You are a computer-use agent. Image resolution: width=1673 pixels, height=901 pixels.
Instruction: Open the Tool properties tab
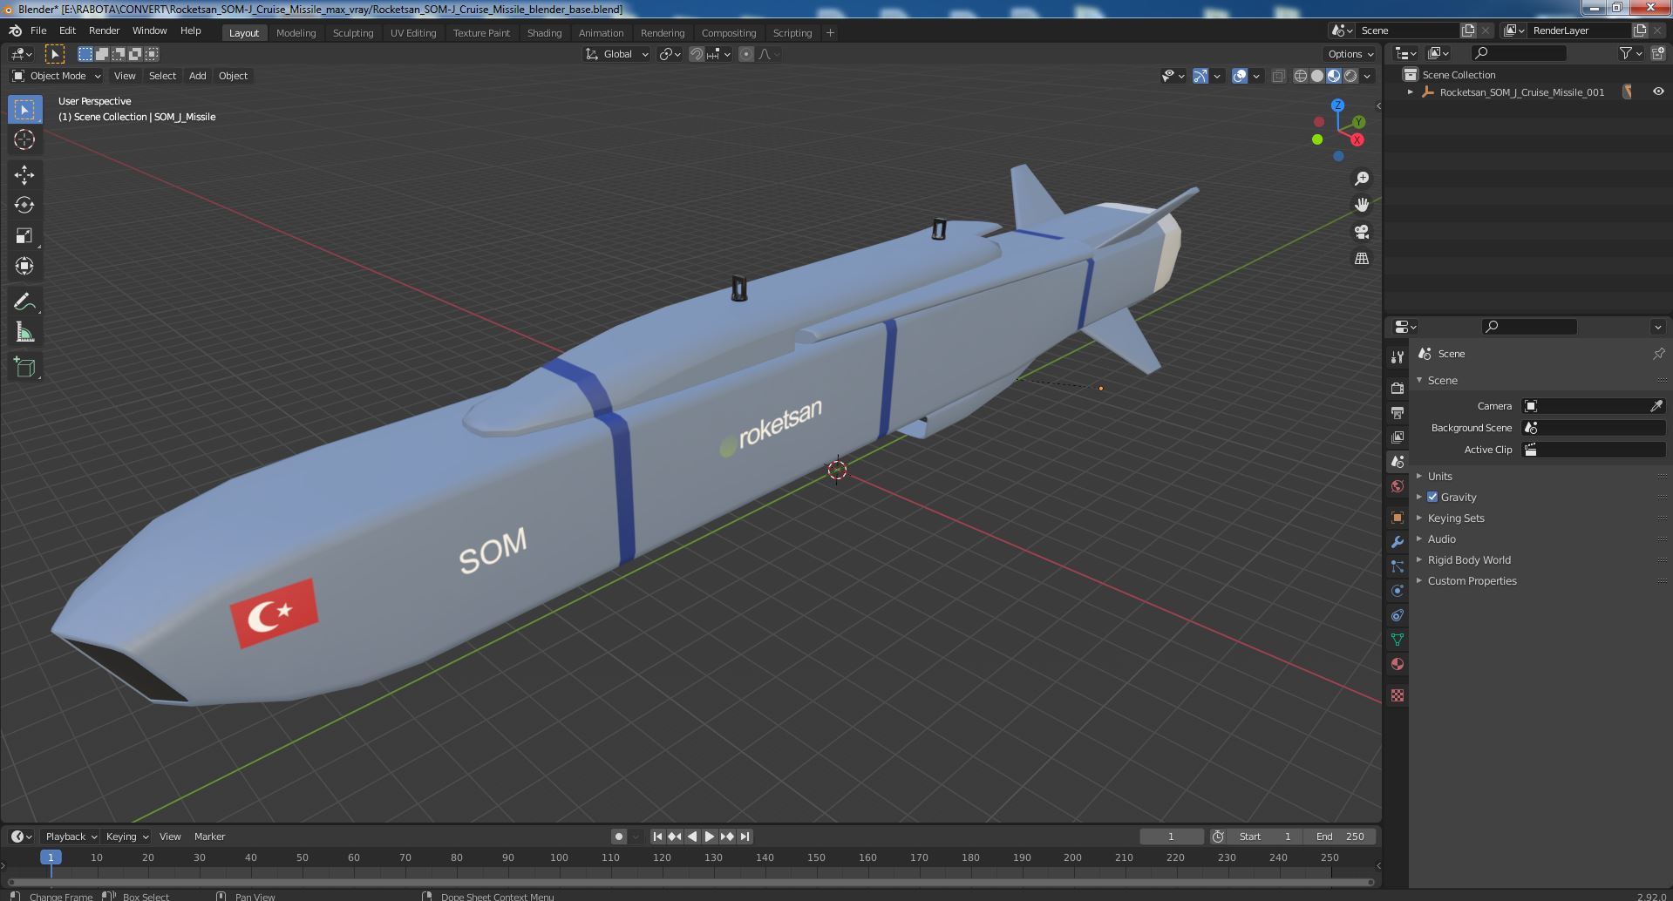click(1398, 356)
